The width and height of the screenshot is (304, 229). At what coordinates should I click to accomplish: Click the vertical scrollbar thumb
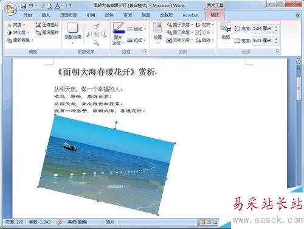[299, 89]
